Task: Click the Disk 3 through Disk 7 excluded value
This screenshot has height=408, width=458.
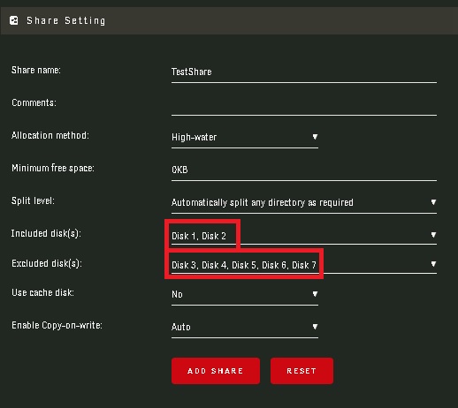Action: [244, 265]
